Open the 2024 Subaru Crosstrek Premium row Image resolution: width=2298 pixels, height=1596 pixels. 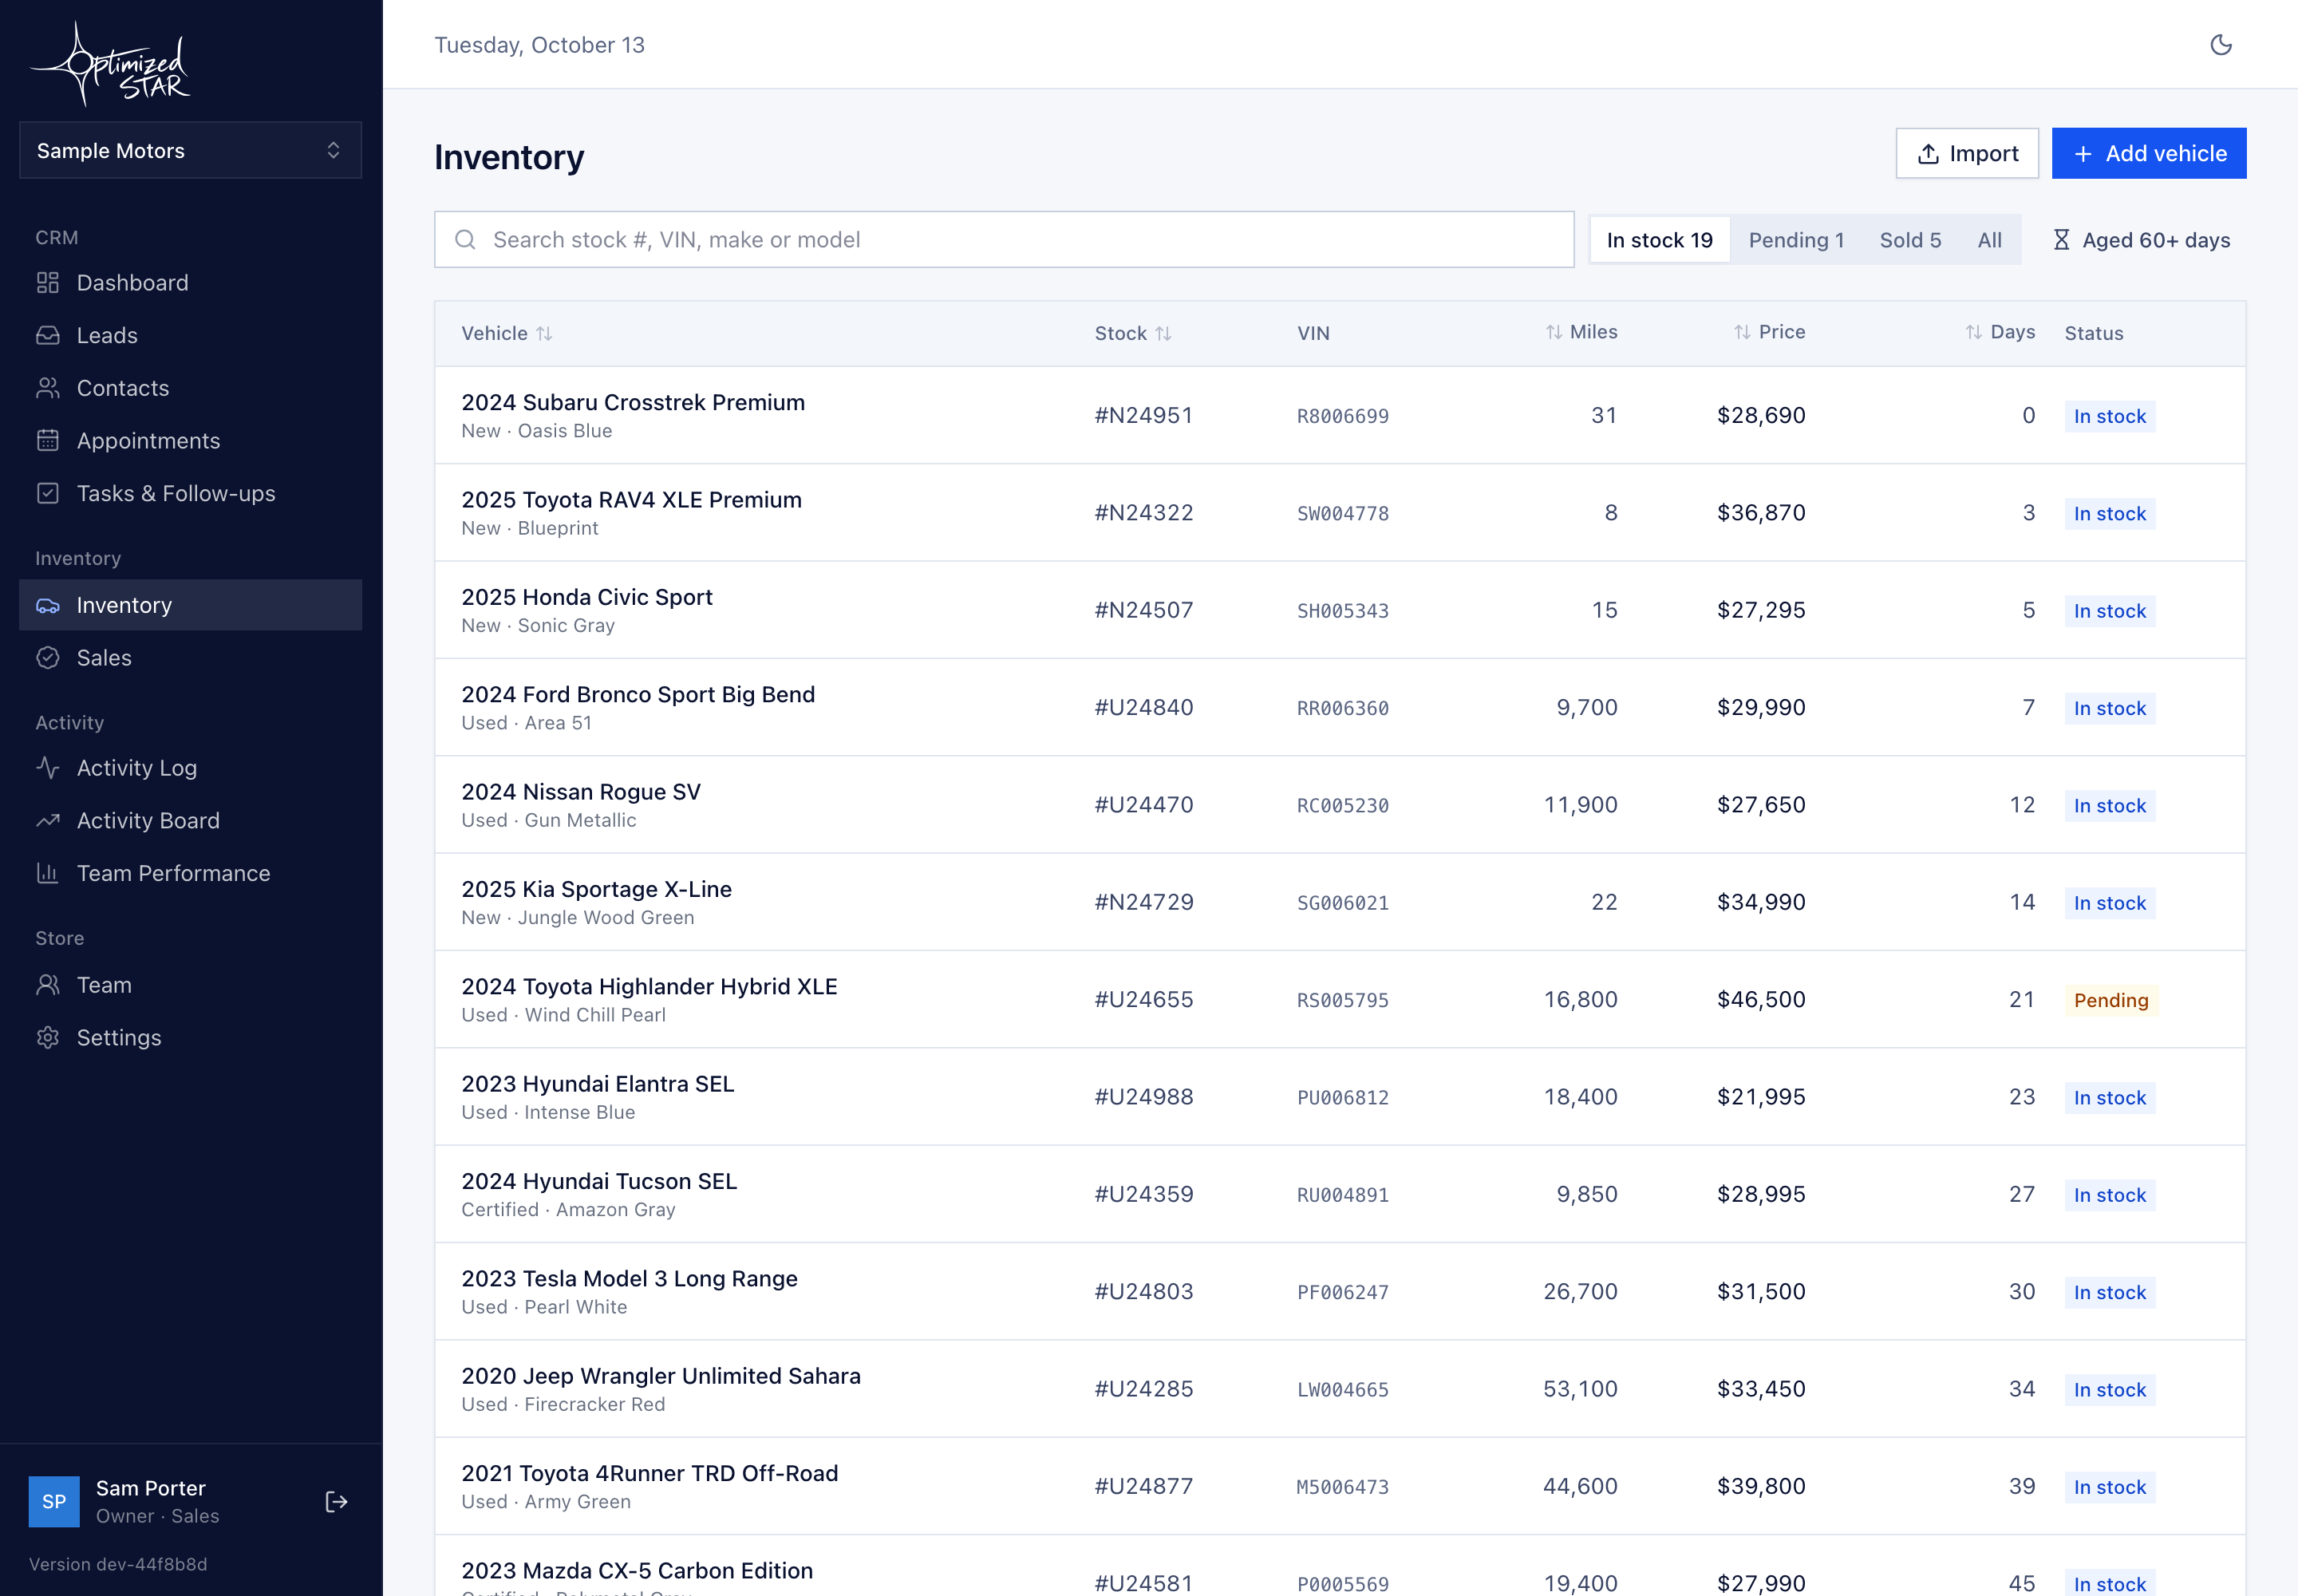1340,415
